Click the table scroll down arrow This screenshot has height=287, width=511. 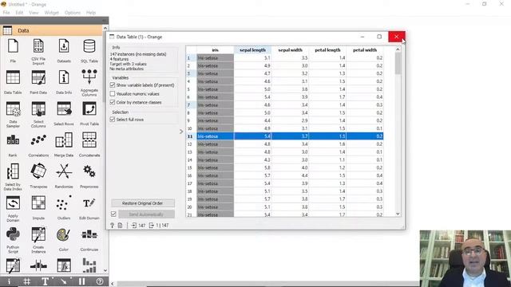point(398,214)
